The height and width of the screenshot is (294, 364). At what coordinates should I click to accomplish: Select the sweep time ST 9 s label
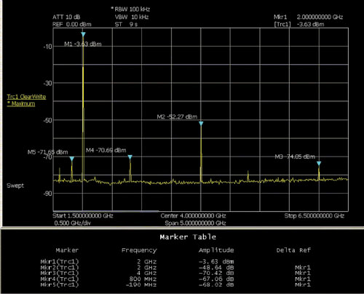pyautogui.click(x=126, y=24)
